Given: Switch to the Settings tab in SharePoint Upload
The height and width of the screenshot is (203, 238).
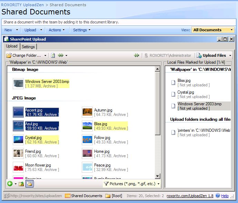Looking at the screenshot, I should point(28,47).
